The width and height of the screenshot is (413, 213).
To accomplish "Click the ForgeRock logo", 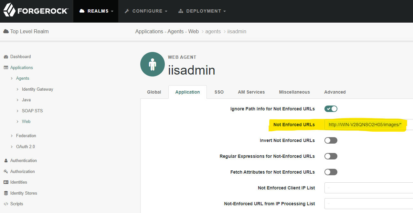I will point(36,10).
